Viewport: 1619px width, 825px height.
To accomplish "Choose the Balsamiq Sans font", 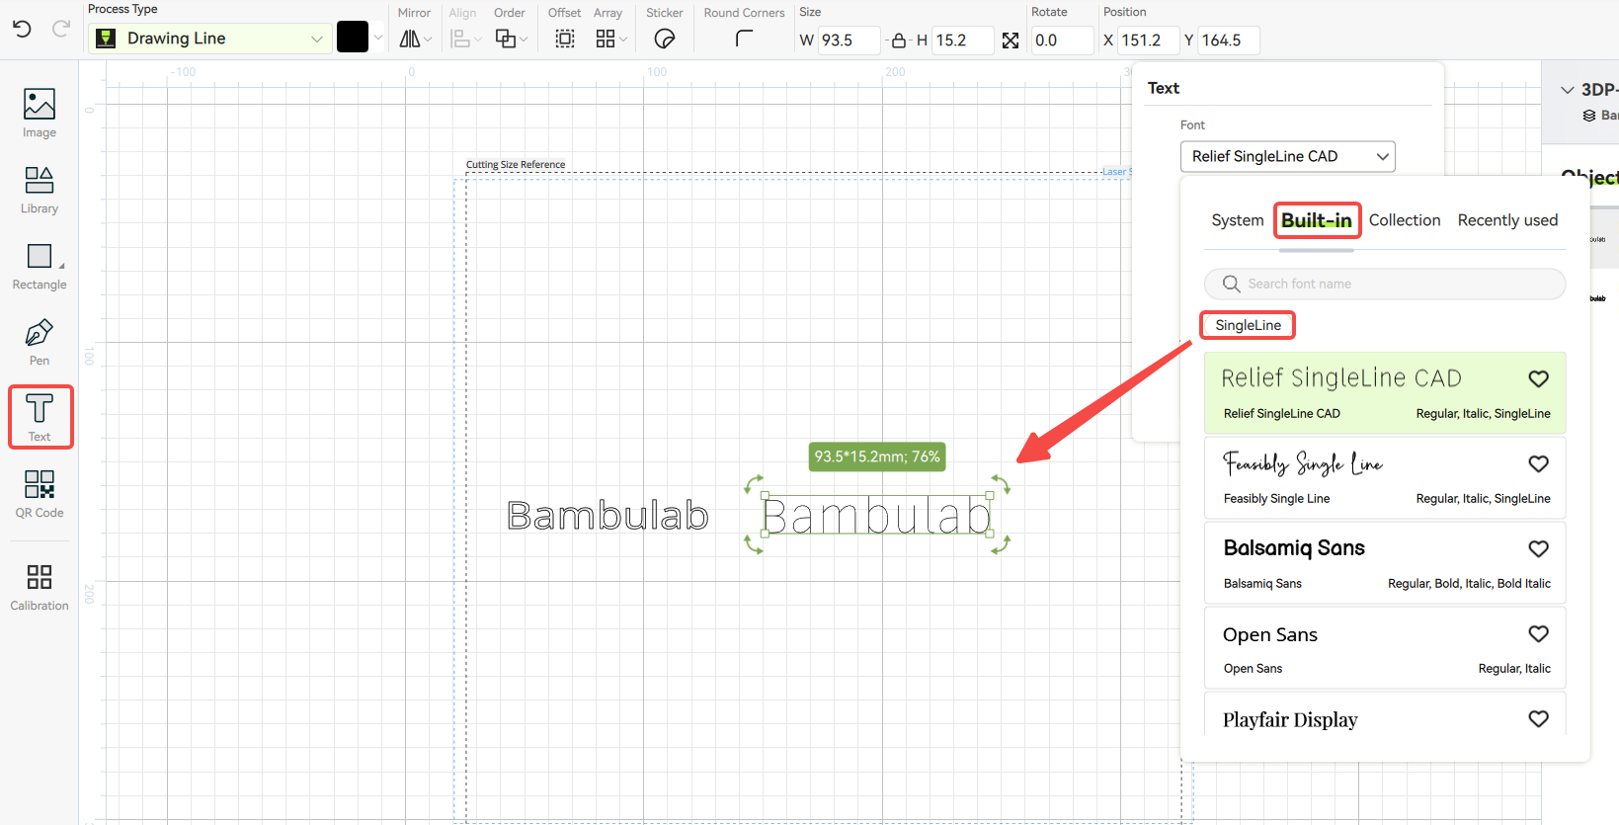I will click(1385, 562).
